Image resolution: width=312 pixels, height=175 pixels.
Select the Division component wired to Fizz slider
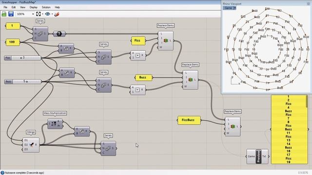[66, 49]
